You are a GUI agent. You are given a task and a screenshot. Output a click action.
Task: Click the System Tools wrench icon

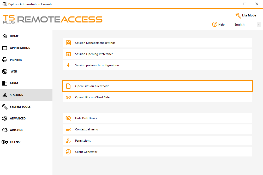[x=5, y=107]
